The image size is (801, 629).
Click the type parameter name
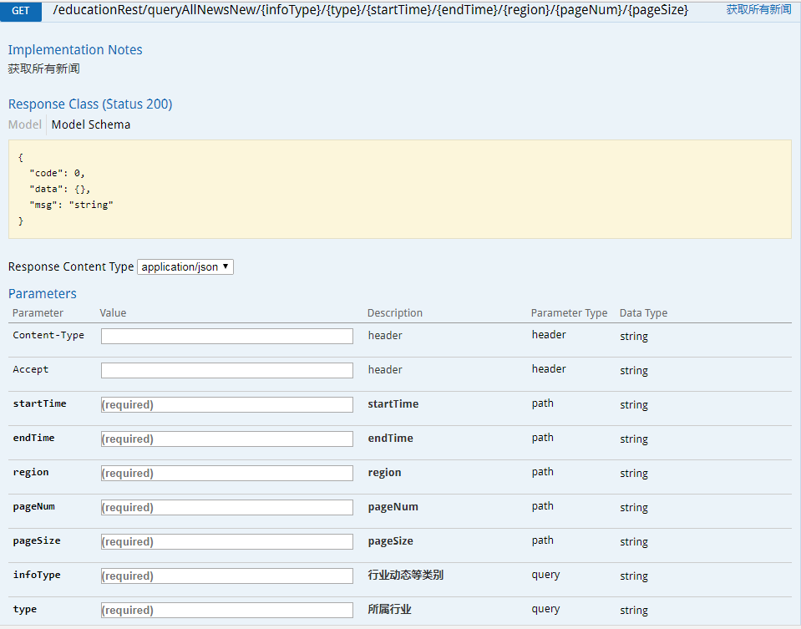[x=25, y=610]
